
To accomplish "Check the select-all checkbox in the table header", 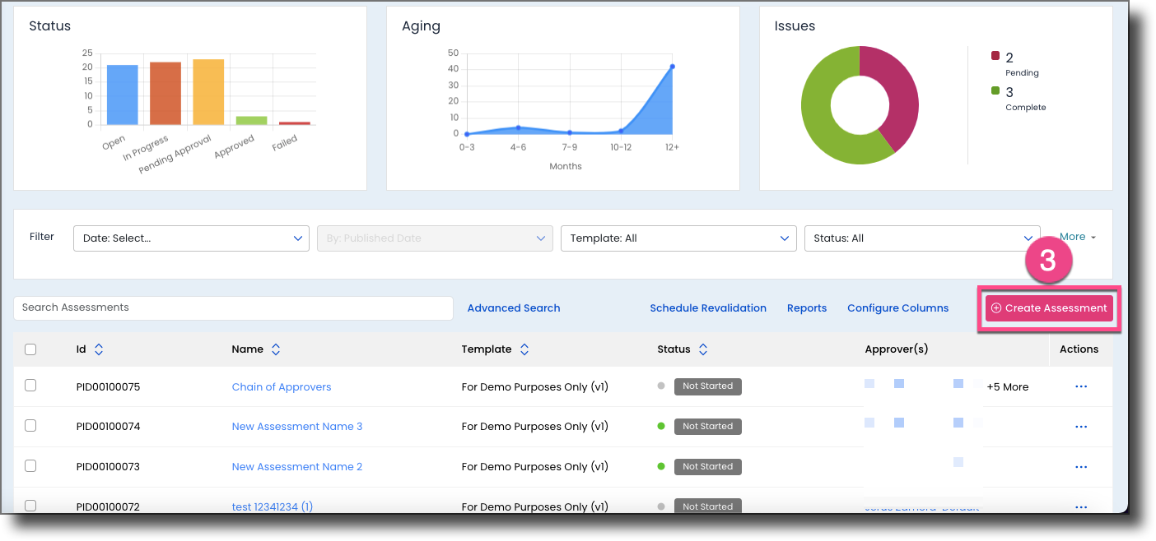I will [x=30, y=349].
